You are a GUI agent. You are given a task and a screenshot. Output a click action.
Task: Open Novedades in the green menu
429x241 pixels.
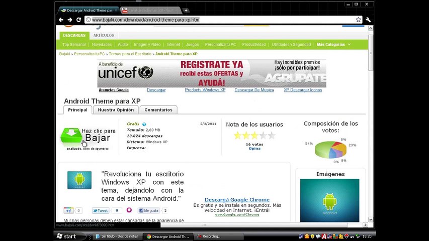click(102, 45)
